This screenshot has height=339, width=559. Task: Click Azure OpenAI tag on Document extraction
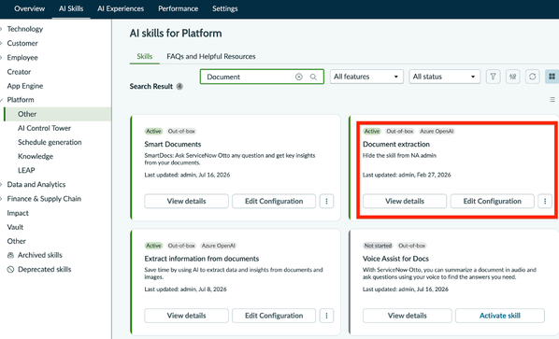pyautogui.click(x=437, y=131)
